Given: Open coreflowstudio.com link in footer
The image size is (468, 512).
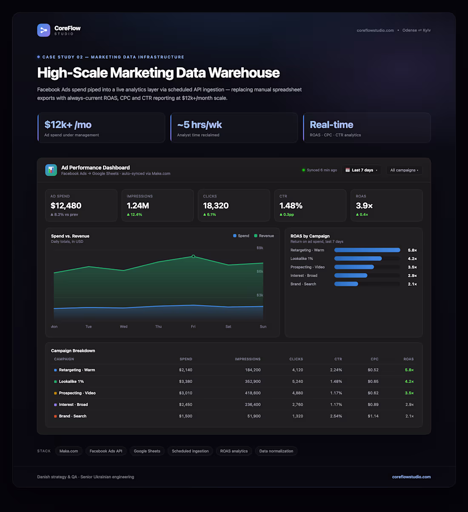Looking at the screenshot, I should point(411,477).
